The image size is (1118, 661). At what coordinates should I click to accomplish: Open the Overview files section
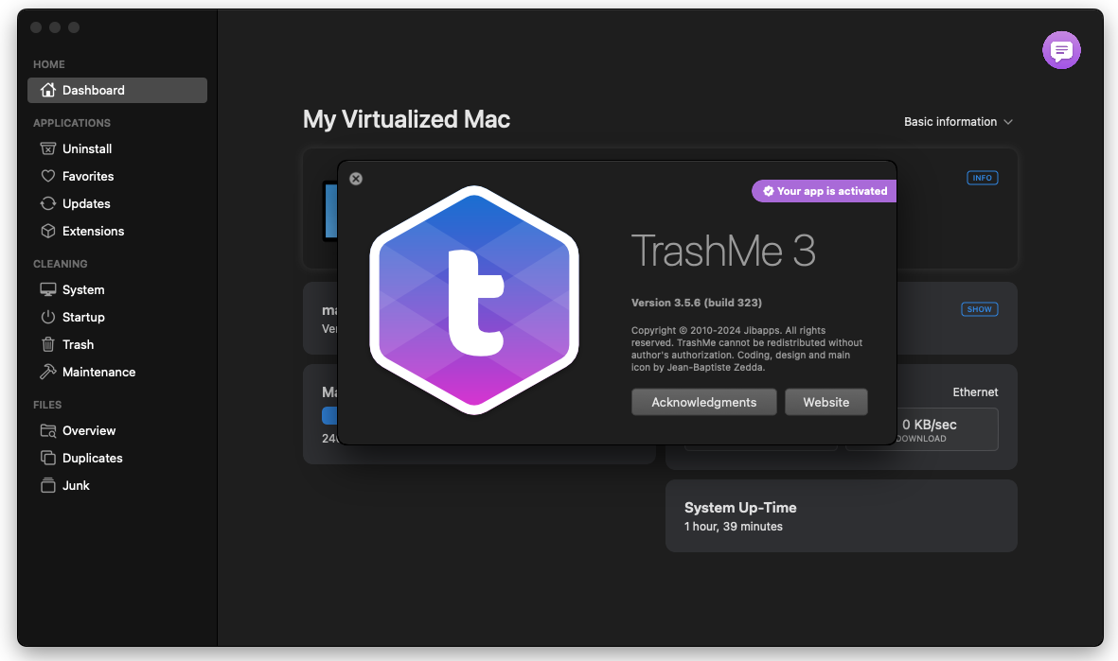click(x=88, y=431)
